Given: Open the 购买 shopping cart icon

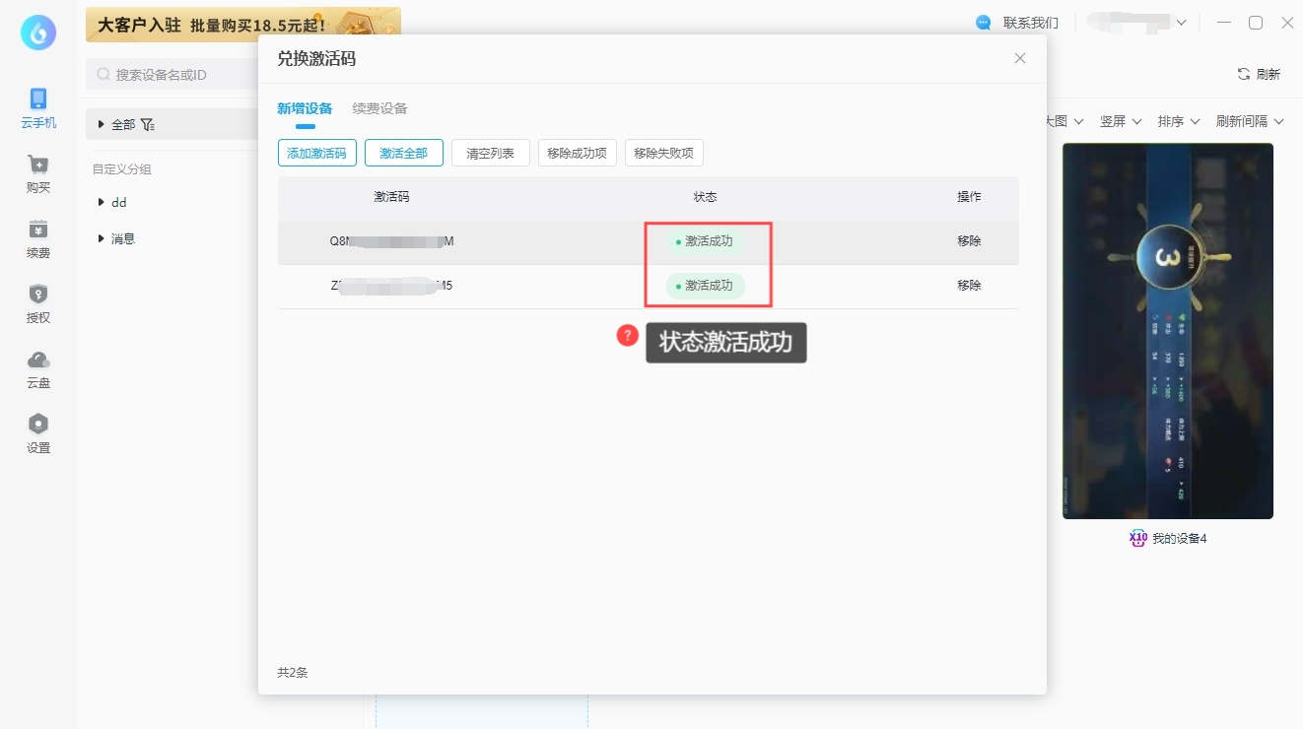Looking at the screenshot, I should [38, 166].
